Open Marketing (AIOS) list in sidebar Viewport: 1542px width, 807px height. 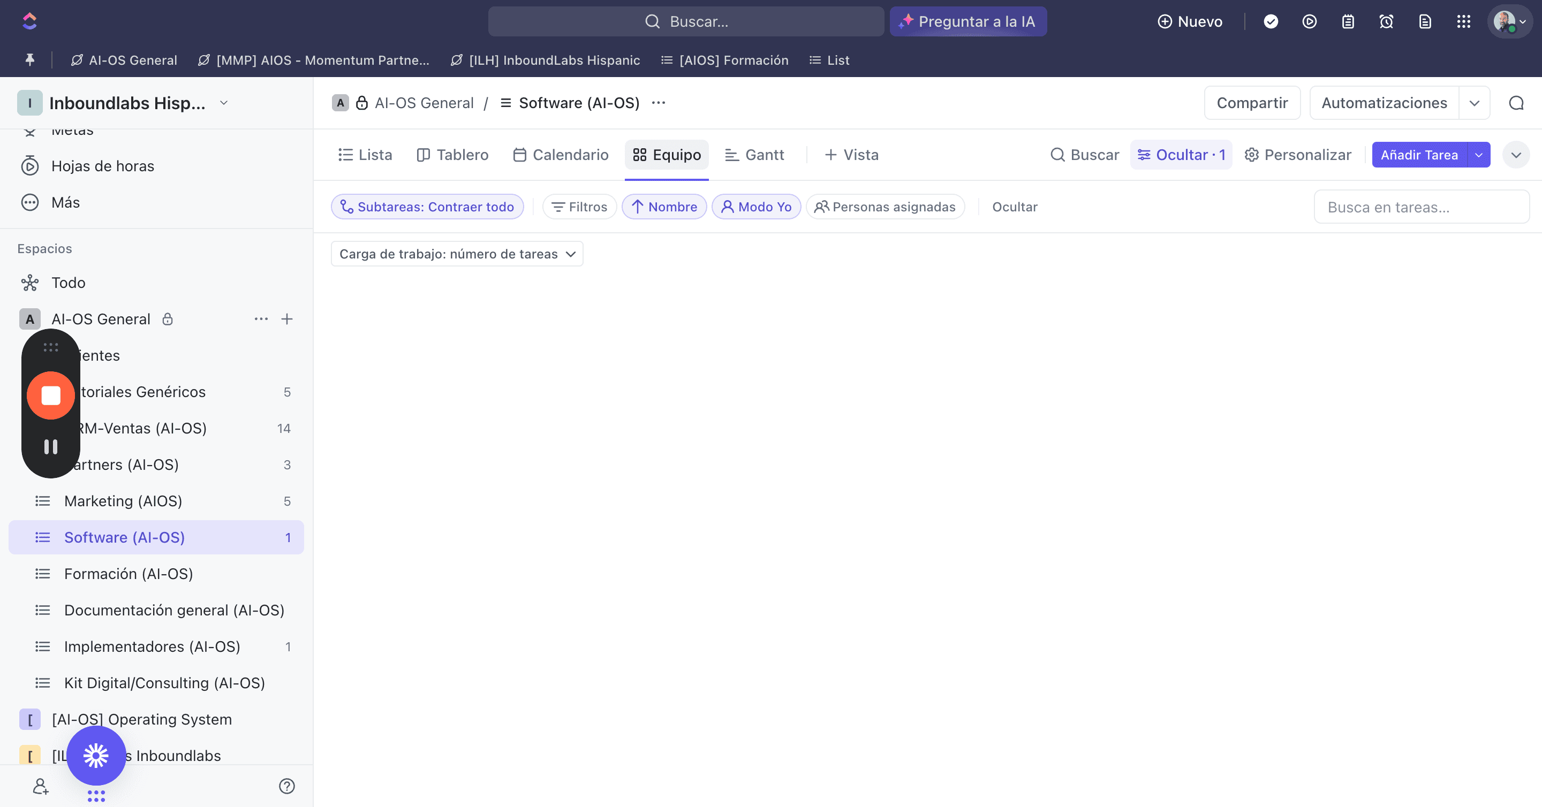click(156, 501)
